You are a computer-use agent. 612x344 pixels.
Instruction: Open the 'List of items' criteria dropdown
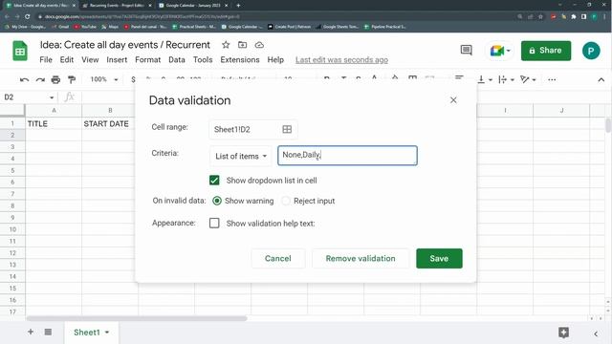(x=241, y=156)
